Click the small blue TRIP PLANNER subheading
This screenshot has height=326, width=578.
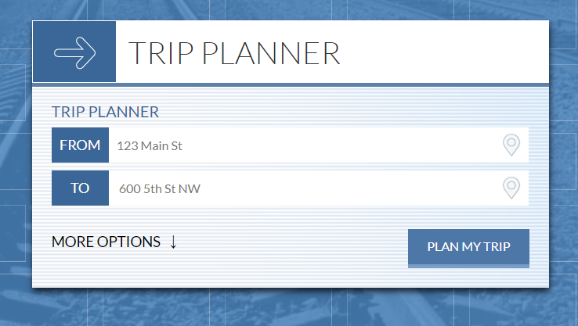[x=105, y=112]
